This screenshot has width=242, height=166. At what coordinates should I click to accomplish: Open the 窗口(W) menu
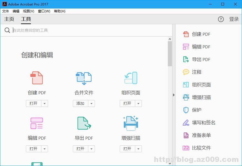tap(44, 11)
